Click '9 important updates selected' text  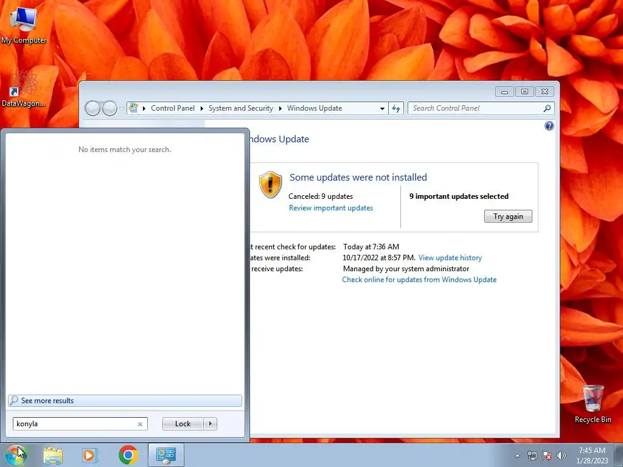coord(459,196)
